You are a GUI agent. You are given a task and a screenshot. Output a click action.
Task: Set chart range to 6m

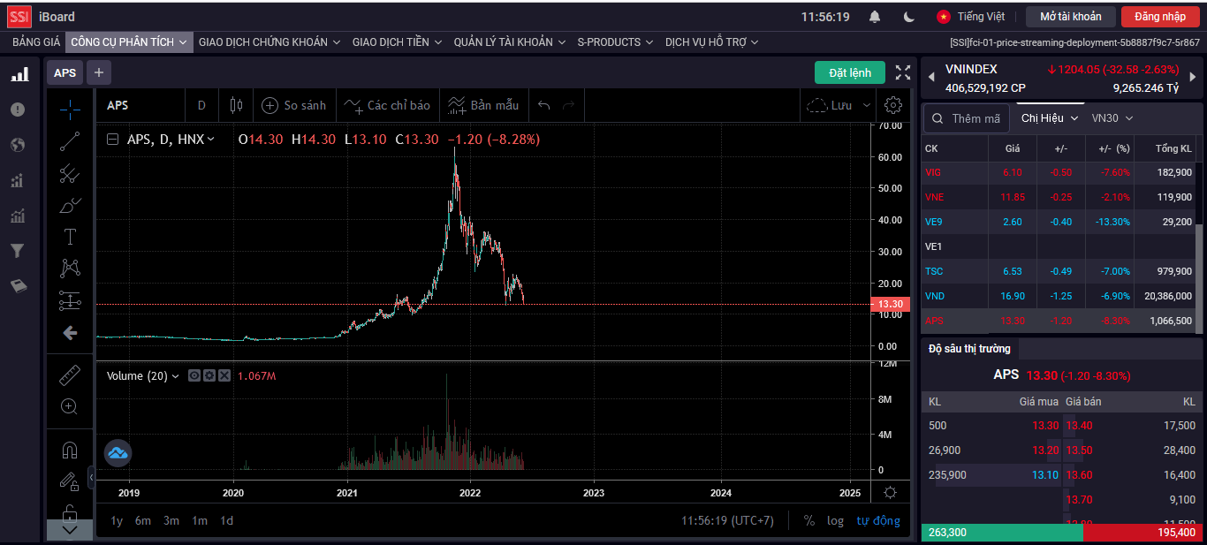click(x=143, y=520)
